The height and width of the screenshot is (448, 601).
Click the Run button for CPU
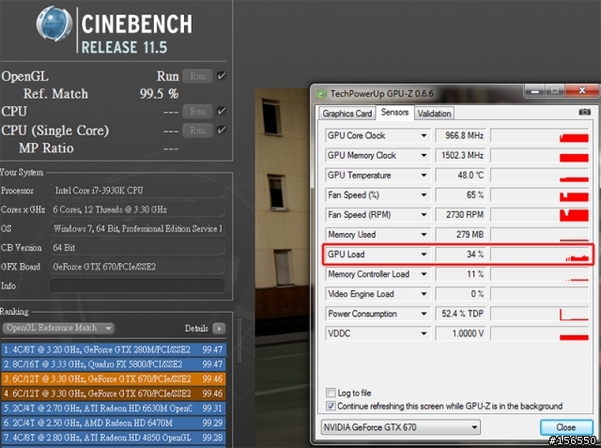[198, 112]
